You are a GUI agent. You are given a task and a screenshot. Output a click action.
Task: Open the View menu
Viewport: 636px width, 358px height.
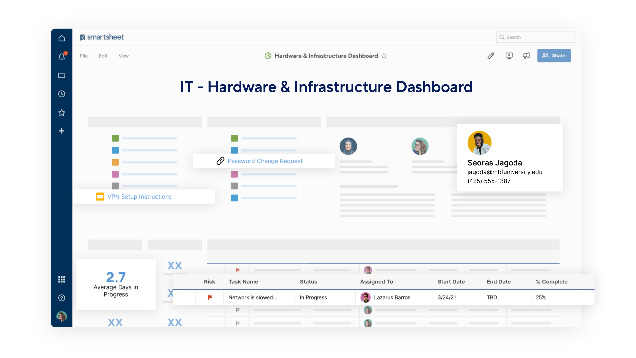pos(123,56)
